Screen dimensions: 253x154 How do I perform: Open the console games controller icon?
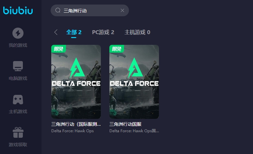pyautogui.click(x=18, y=99)
